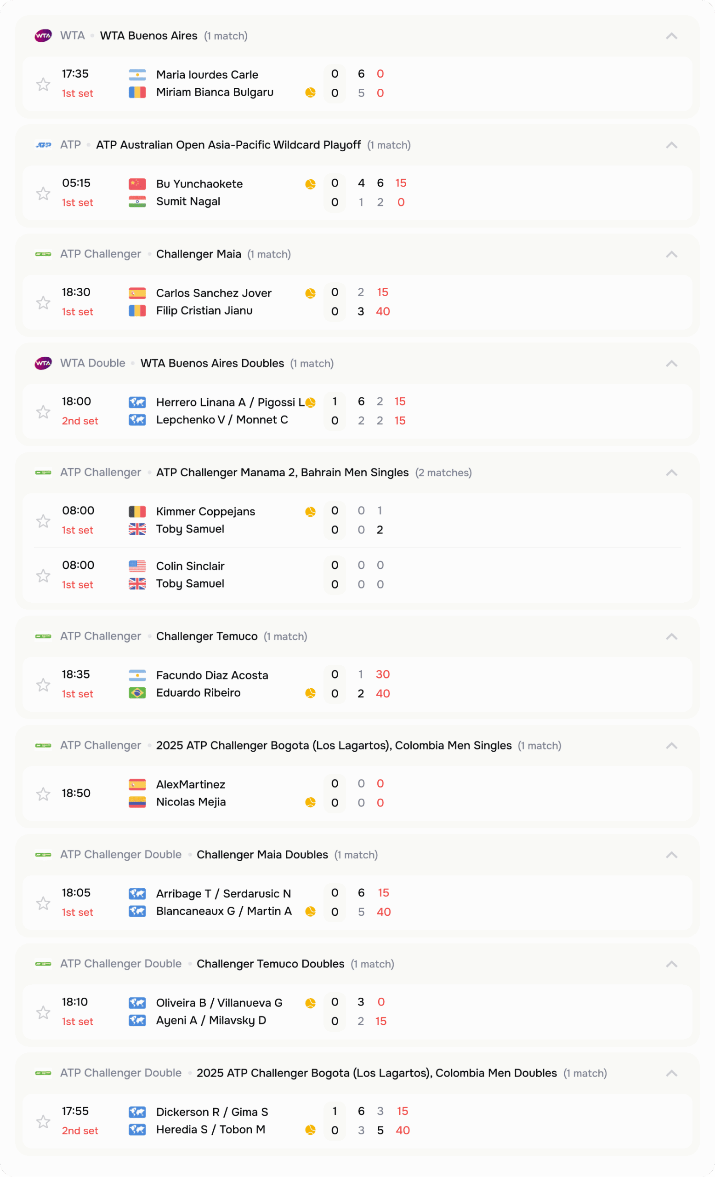Open the Sumit Nagal player name

(x=188, y=201)
